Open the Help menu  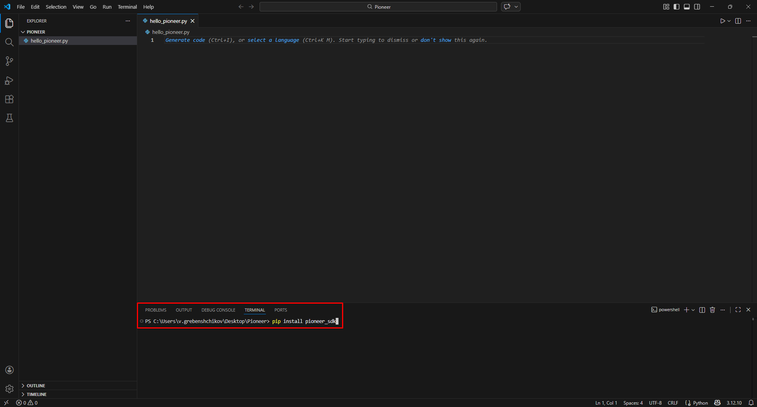148,7
